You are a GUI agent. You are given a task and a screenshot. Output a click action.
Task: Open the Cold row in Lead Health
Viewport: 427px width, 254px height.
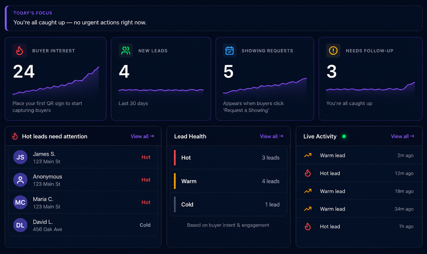229,204
